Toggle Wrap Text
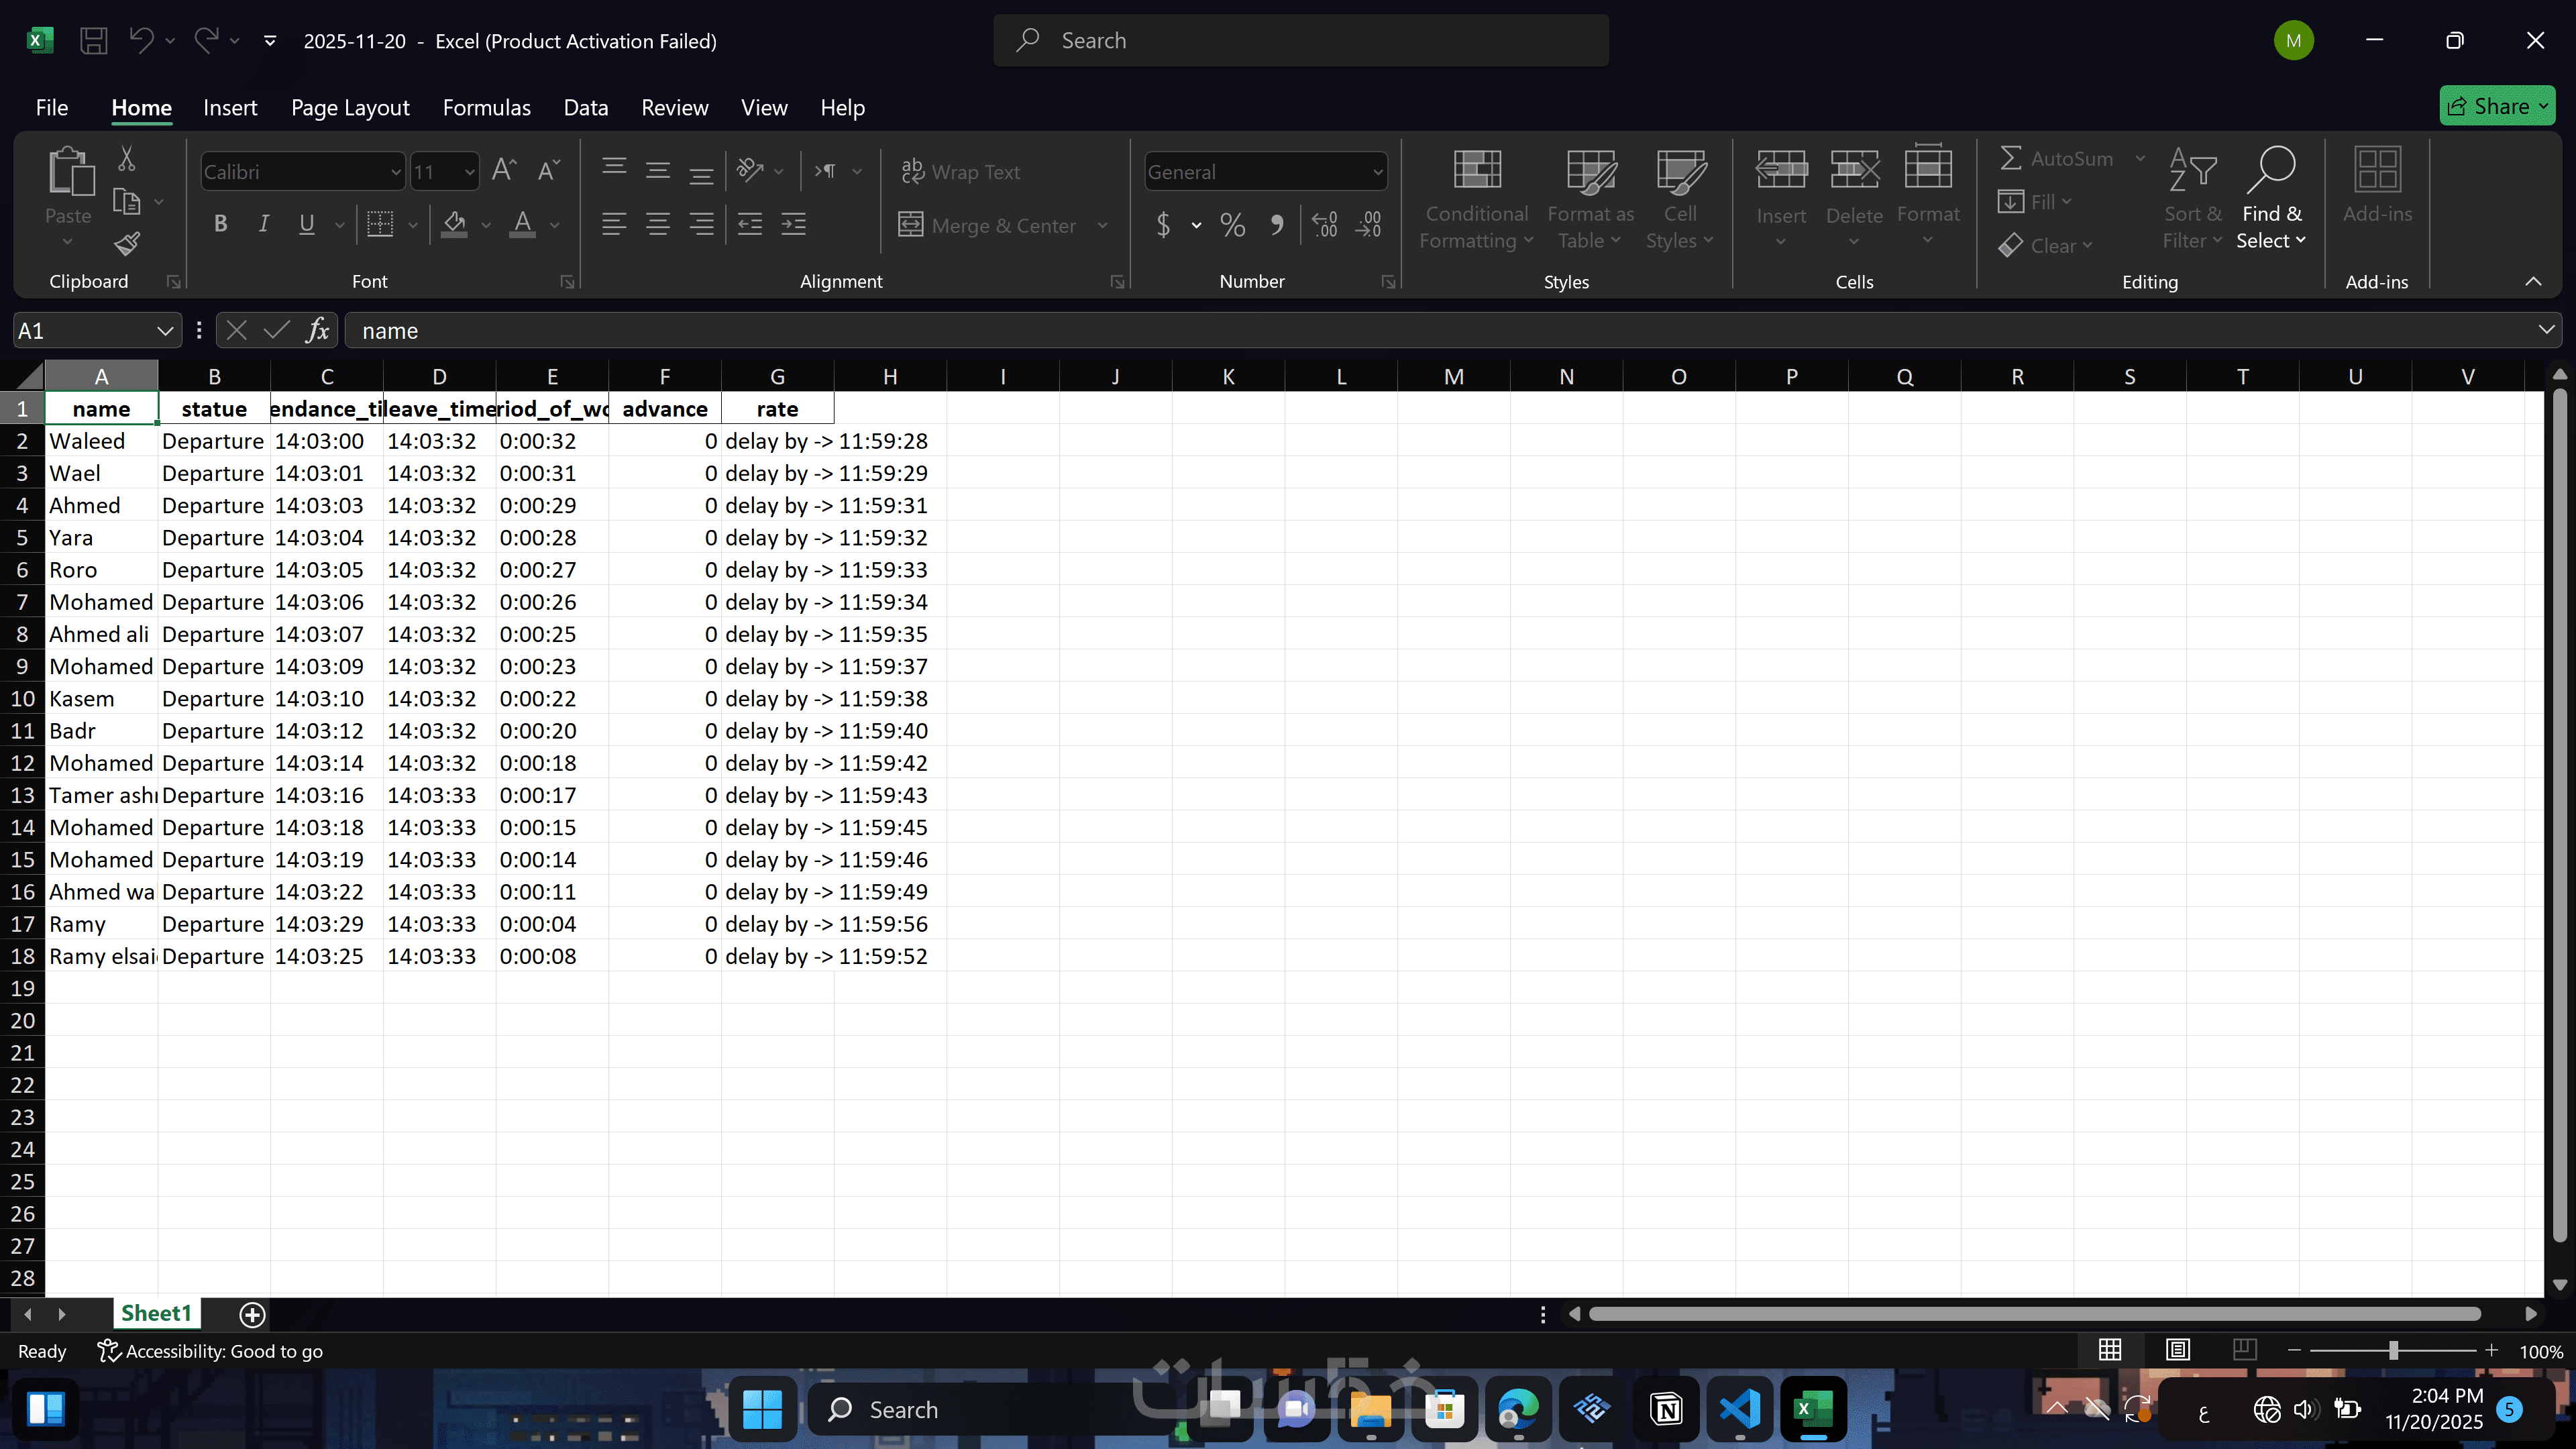The height and width of the screenshot is (1449, 2576). (960, 172)
